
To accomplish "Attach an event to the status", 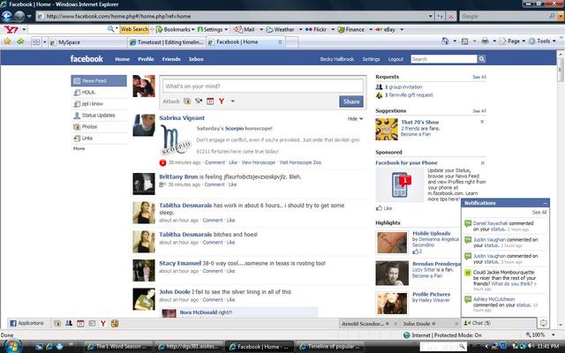I will (x=210, y=101).
